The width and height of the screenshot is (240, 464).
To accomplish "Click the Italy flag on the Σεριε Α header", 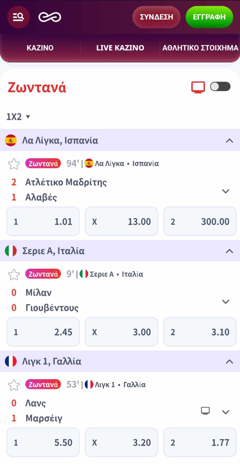I will pyautogui.click(x=11, y=251).
